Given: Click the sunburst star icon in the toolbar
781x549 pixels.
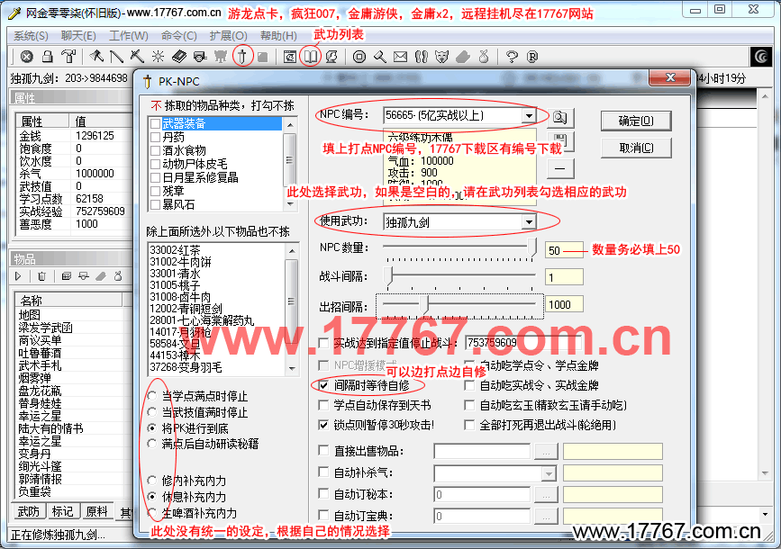Looking at the screenshot, I should pyautogui.click(x=158, y=57).
